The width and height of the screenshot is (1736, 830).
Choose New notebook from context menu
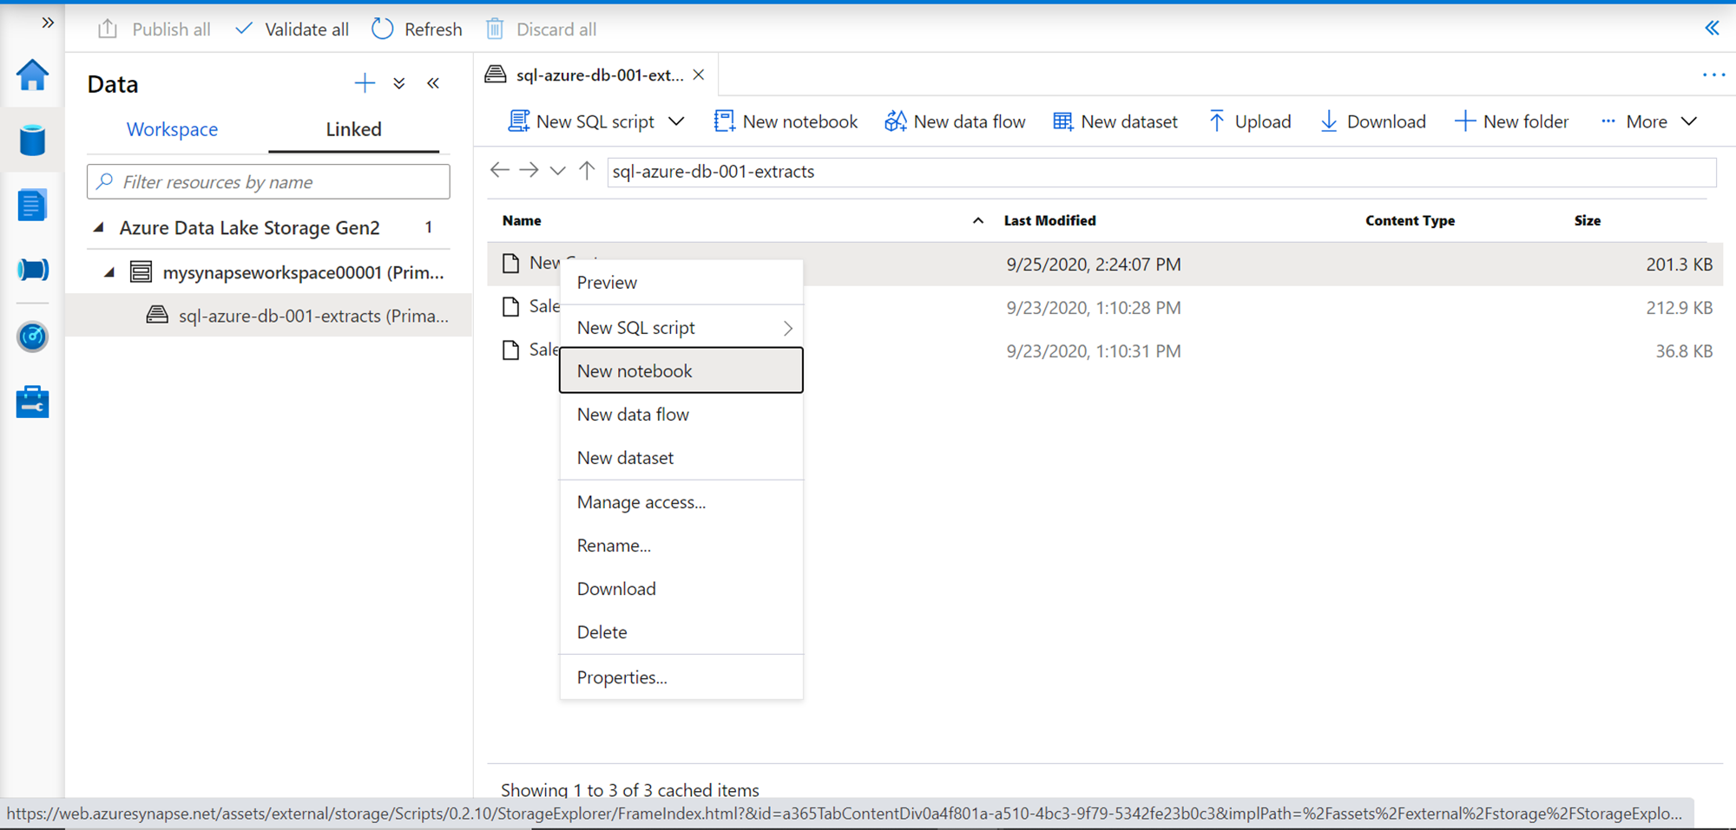point(681,371)
